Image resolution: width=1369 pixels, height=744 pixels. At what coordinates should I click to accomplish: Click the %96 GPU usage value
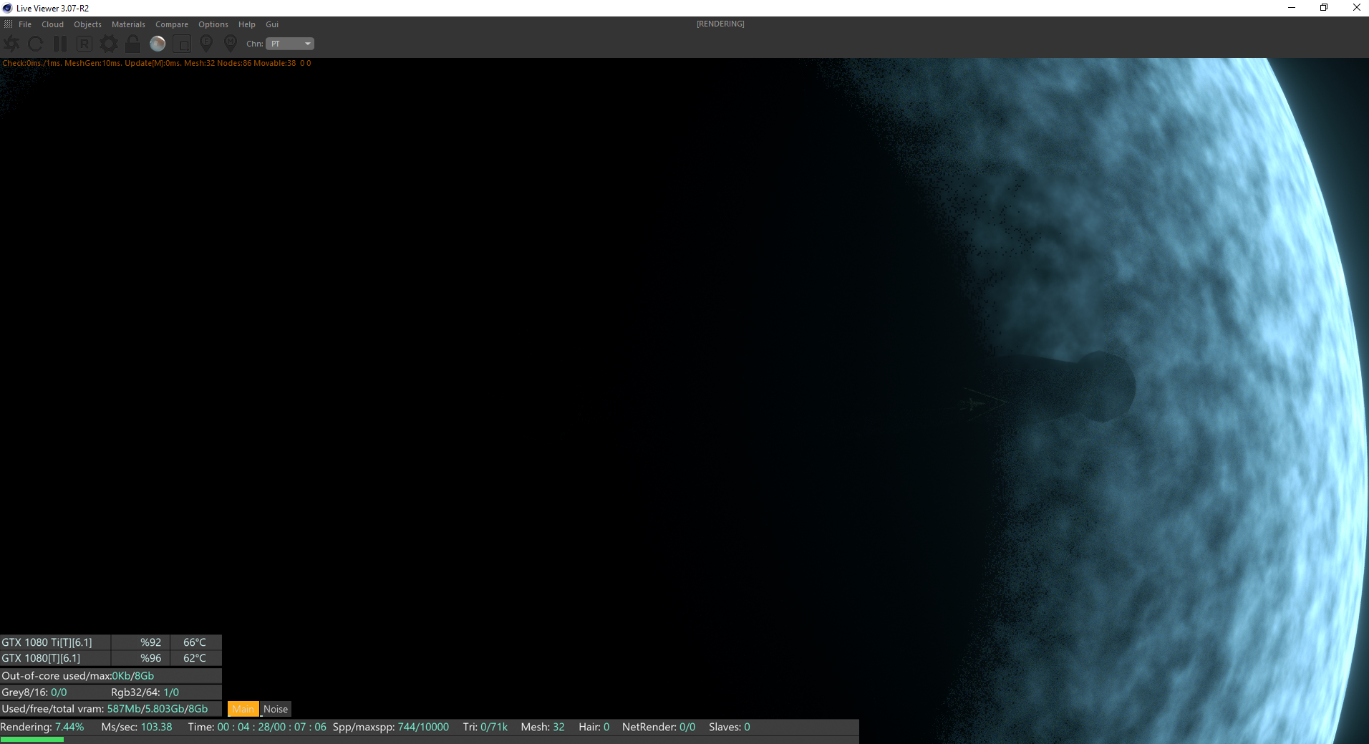150,658
